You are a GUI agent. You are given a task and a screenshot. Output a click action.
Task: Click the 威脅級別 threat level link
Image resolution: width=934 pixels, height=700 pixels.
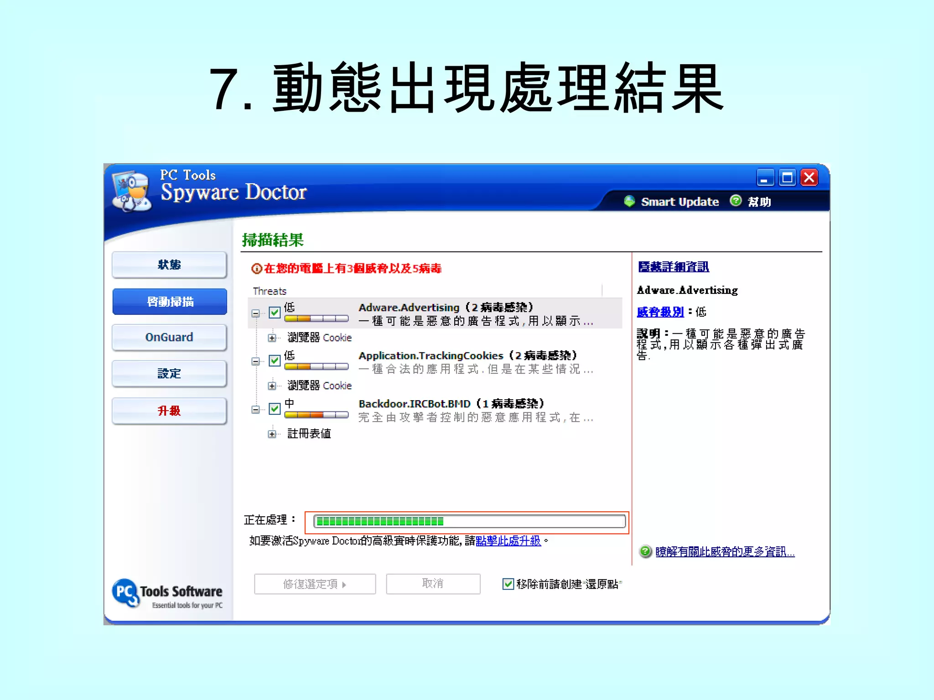click(x=660, y=312)
